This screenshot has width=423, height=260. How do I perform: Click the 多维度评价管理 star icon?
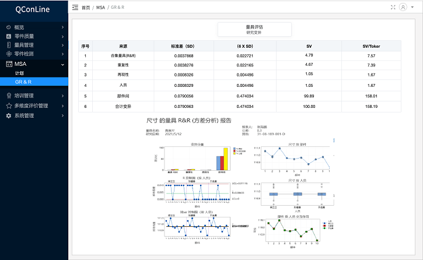(x=9, y=106)
